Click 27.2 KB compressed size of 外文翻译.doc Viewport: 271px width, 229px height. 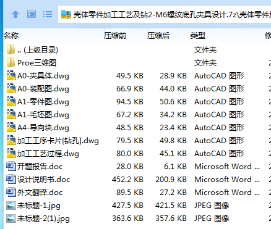tap(173, 193)
